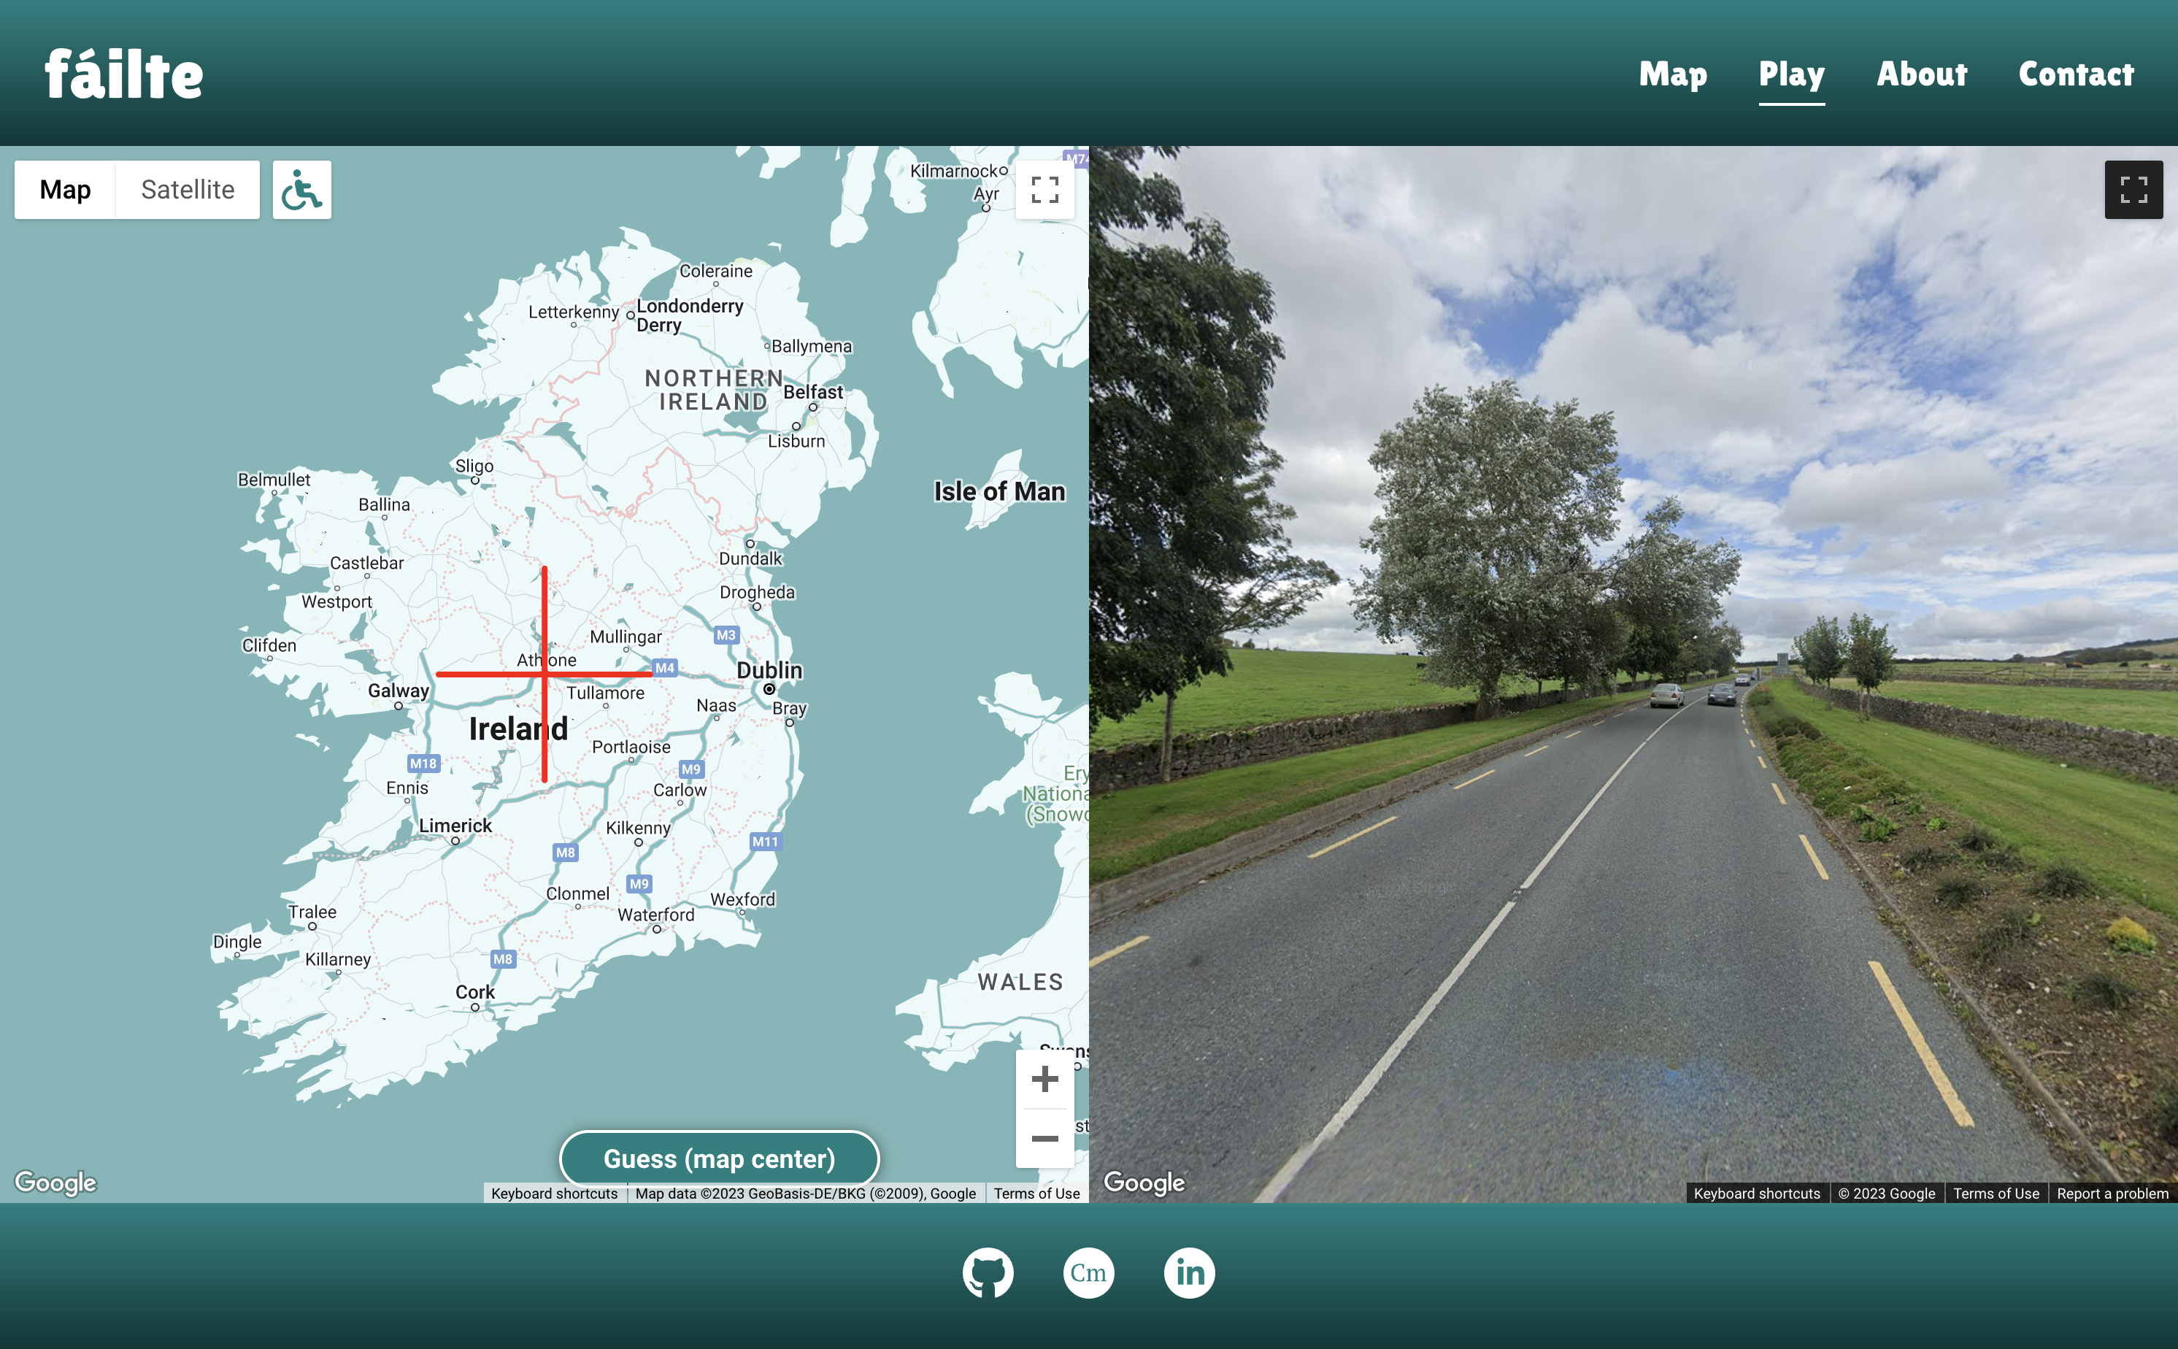Image resolution: width=2178 pixels, height=1349 pixels.
Task: Zoom in on the map
Action: (x=1044, y=1080)
